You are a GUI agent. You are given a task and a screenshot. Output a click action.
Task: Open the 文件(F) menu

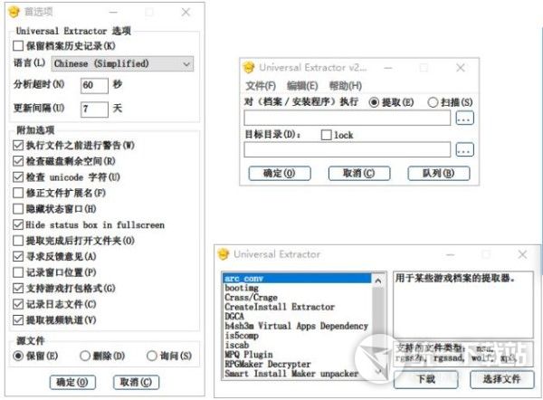261,86
